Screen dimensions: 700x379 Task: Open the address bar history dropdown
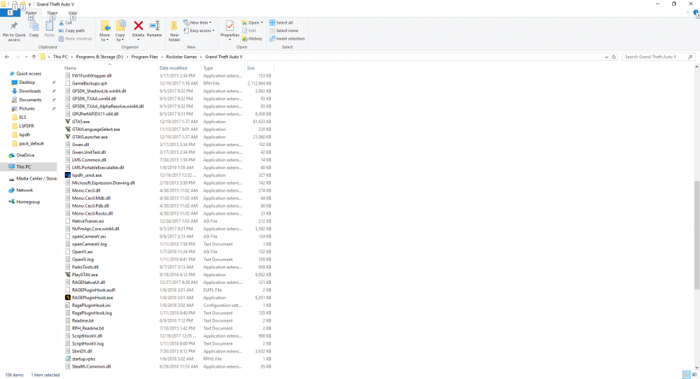click(606, 57)
